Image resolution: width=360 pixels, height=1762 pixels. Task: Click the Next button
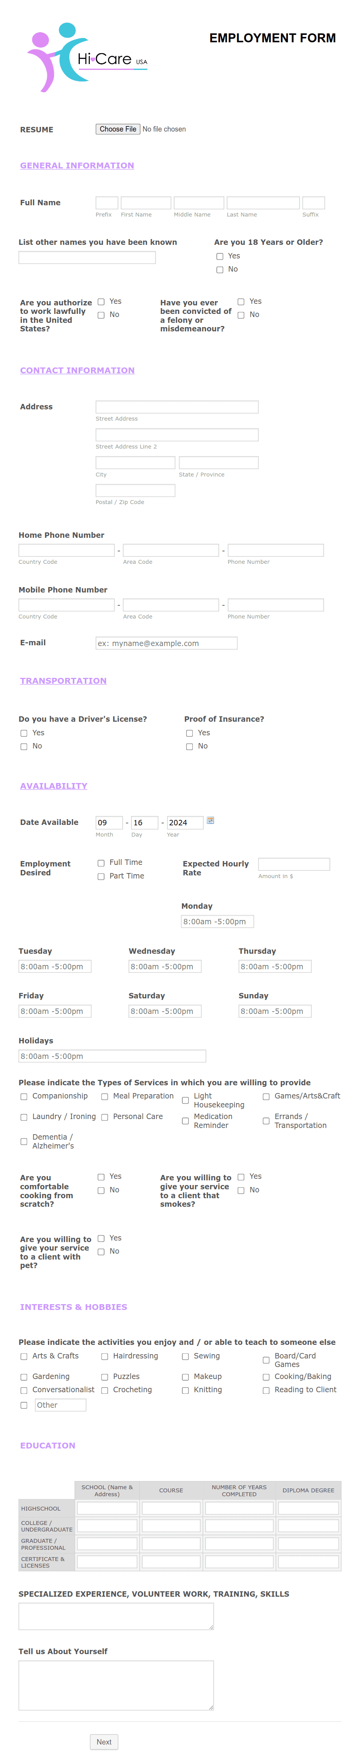point(104,1741)
